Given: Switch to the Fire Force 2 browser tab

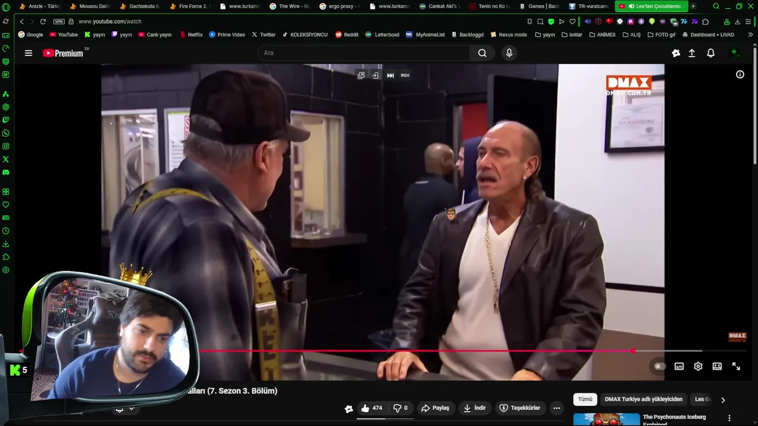Looking at the screenshot, I should tap(189, 6).
